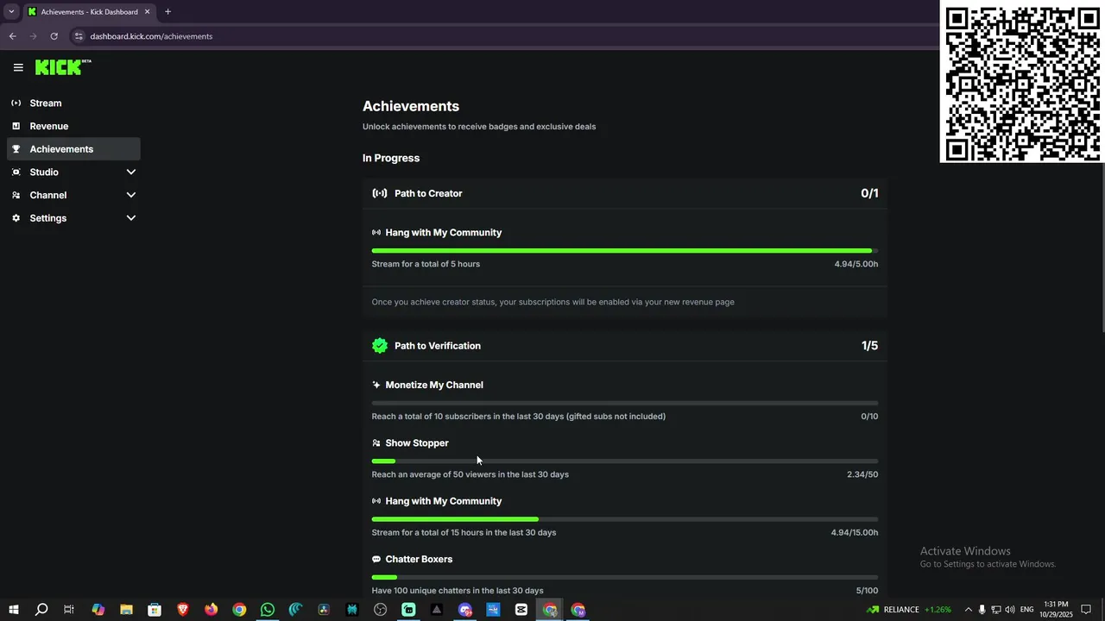This screenshot has height=621, width=1105.
Task: Click the Monetize My Channel sparkle icon
Action: coord(376,385)
